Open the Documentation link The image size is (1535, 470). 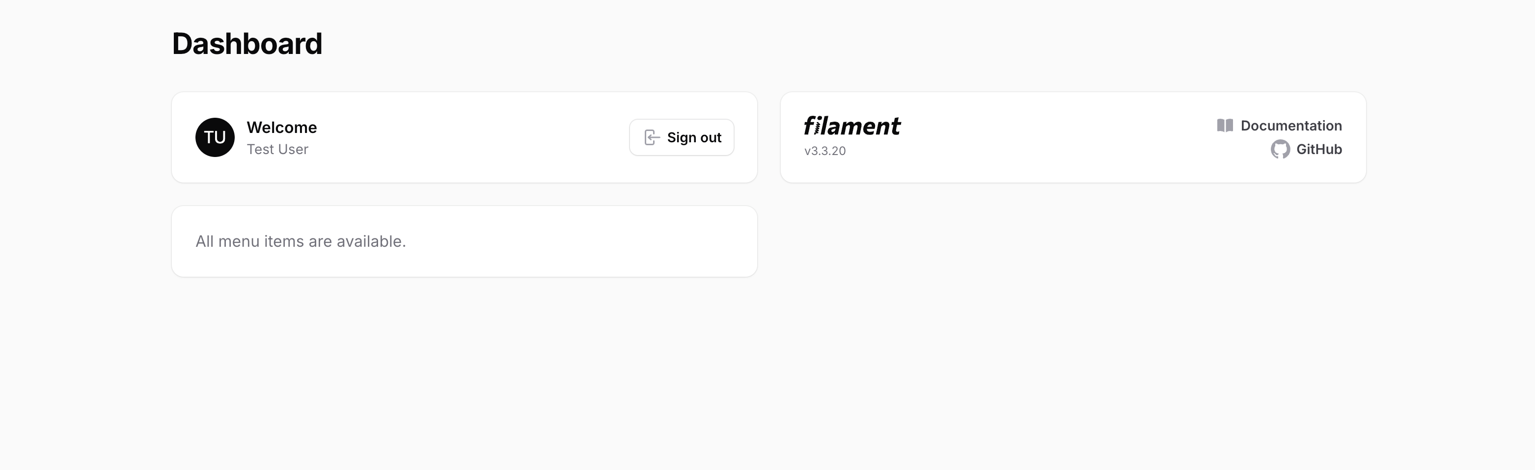[1290, 126]
